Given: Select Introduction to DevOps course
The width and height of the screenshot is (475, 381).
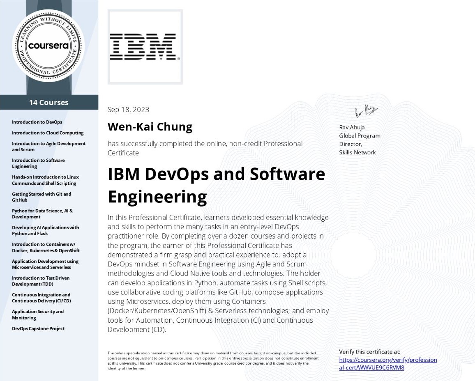Looking at the screenshot, I should pos(37,122).
